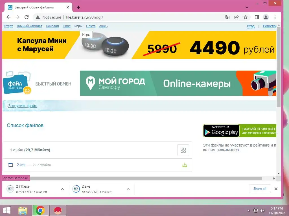289x216 pixels.
Task: Open the Google Play app download banner
Action: (240, 130)
